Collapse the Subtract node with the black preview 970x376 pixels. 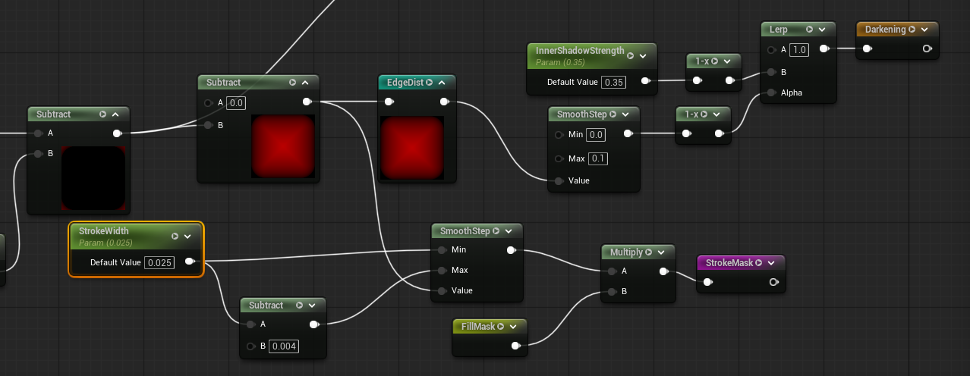(115, 114)
